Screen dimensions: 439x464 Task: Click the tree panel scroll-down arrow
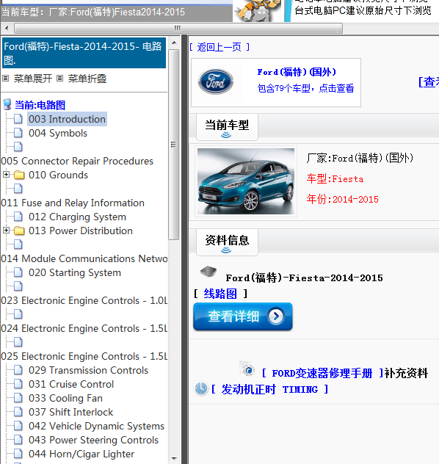coord(174,459)
